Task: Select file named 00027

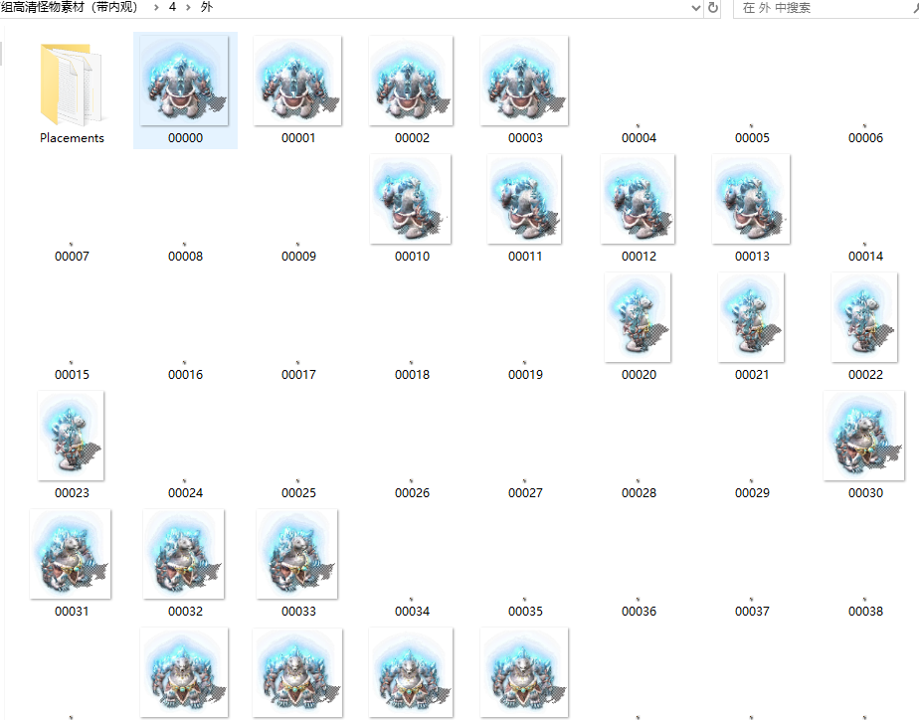Action: (x=526, y=492)
